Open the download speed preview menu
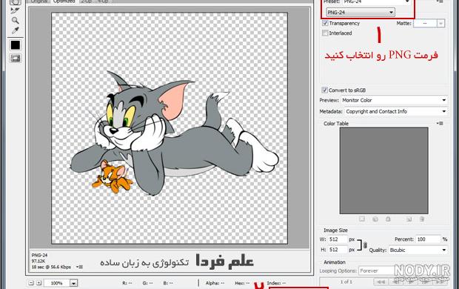Image resolution: width=459 pixels, height=289 pixels. [79, 267]
